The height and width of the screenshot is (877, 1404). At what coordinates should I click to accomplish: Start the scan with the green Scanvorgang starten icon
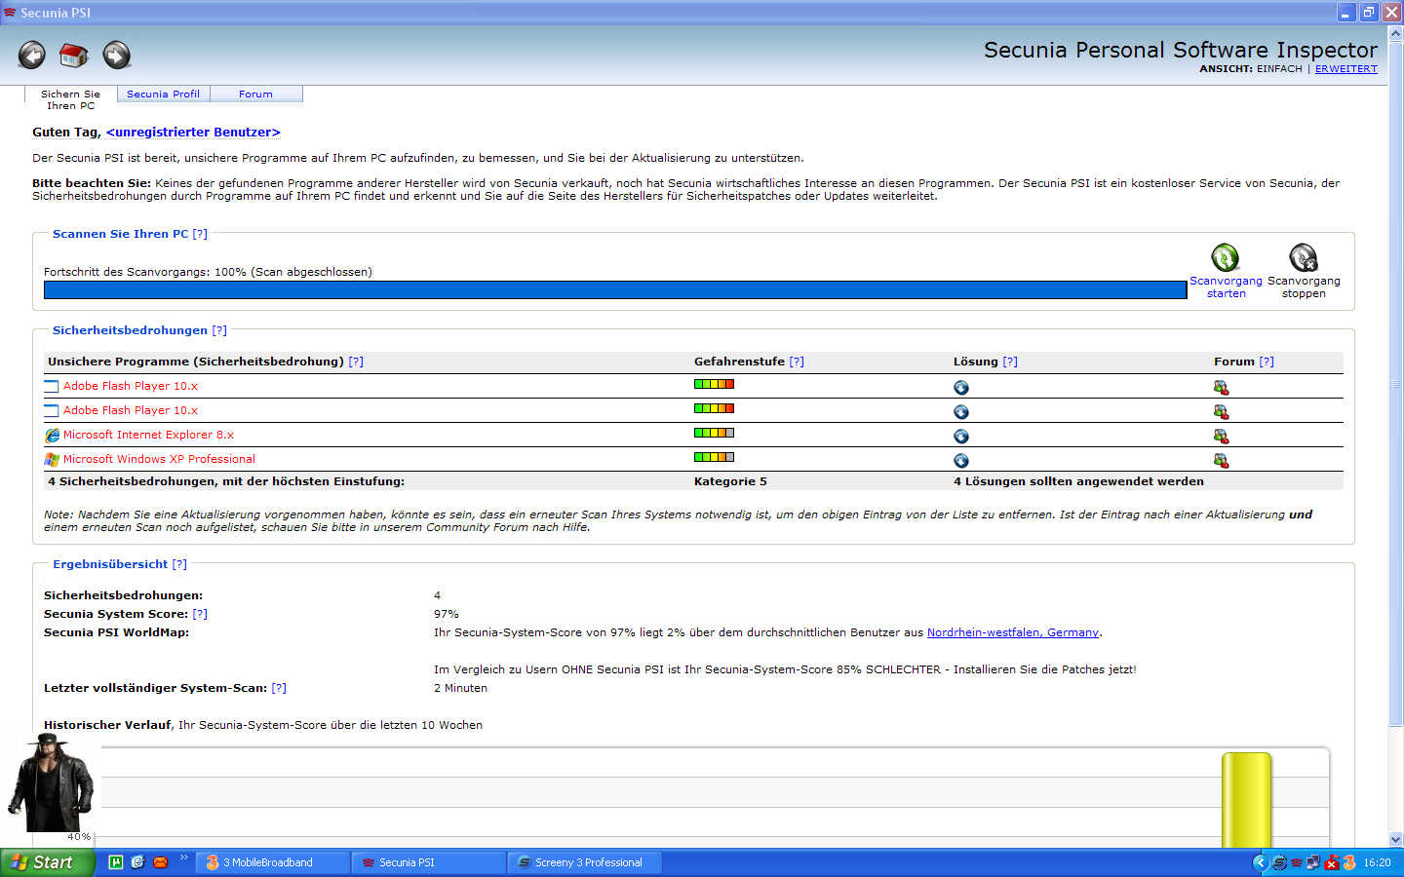pos(1226,258)
